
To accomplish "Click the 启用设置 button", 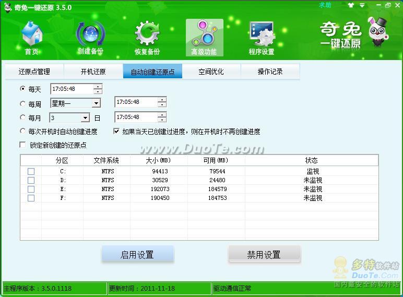I will click(x=138, y=254).
